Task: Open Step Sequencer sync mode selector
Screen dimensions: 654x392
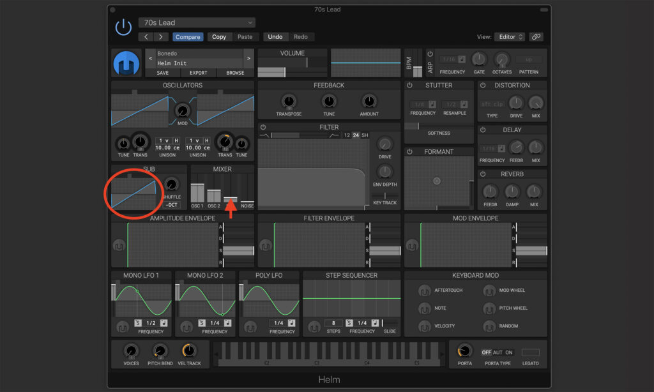Action: click(x=349, y=323)
